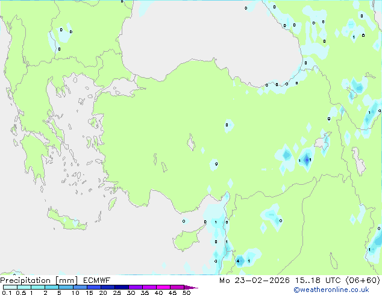Select the 0.1–0.5 mm legend color swatch
Viewport: 382px width, 295px height.
click(x=10, y=287)
